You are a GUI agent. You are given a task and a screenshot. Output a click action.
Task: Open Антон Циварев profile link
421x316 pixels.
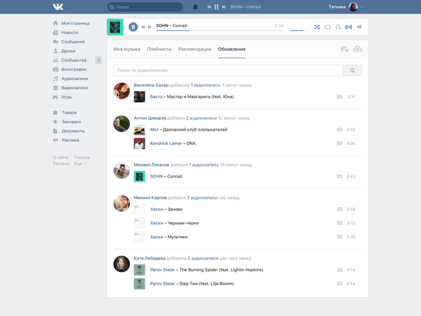[x=150, y=118]
